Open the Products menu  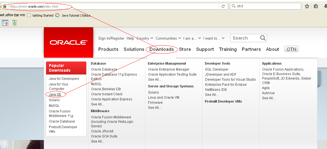point(108,49)
